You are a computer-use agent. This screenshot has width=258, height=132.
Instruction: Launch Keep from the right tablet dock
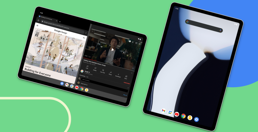(x=190, y=118)
